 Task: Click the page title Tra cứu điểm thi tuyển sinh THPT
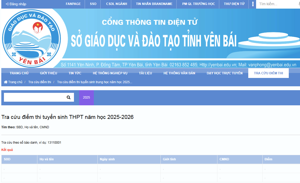[67, 117]
